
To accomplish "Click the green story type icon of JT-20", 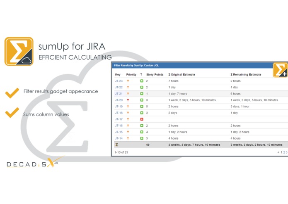I will (142, 100).
